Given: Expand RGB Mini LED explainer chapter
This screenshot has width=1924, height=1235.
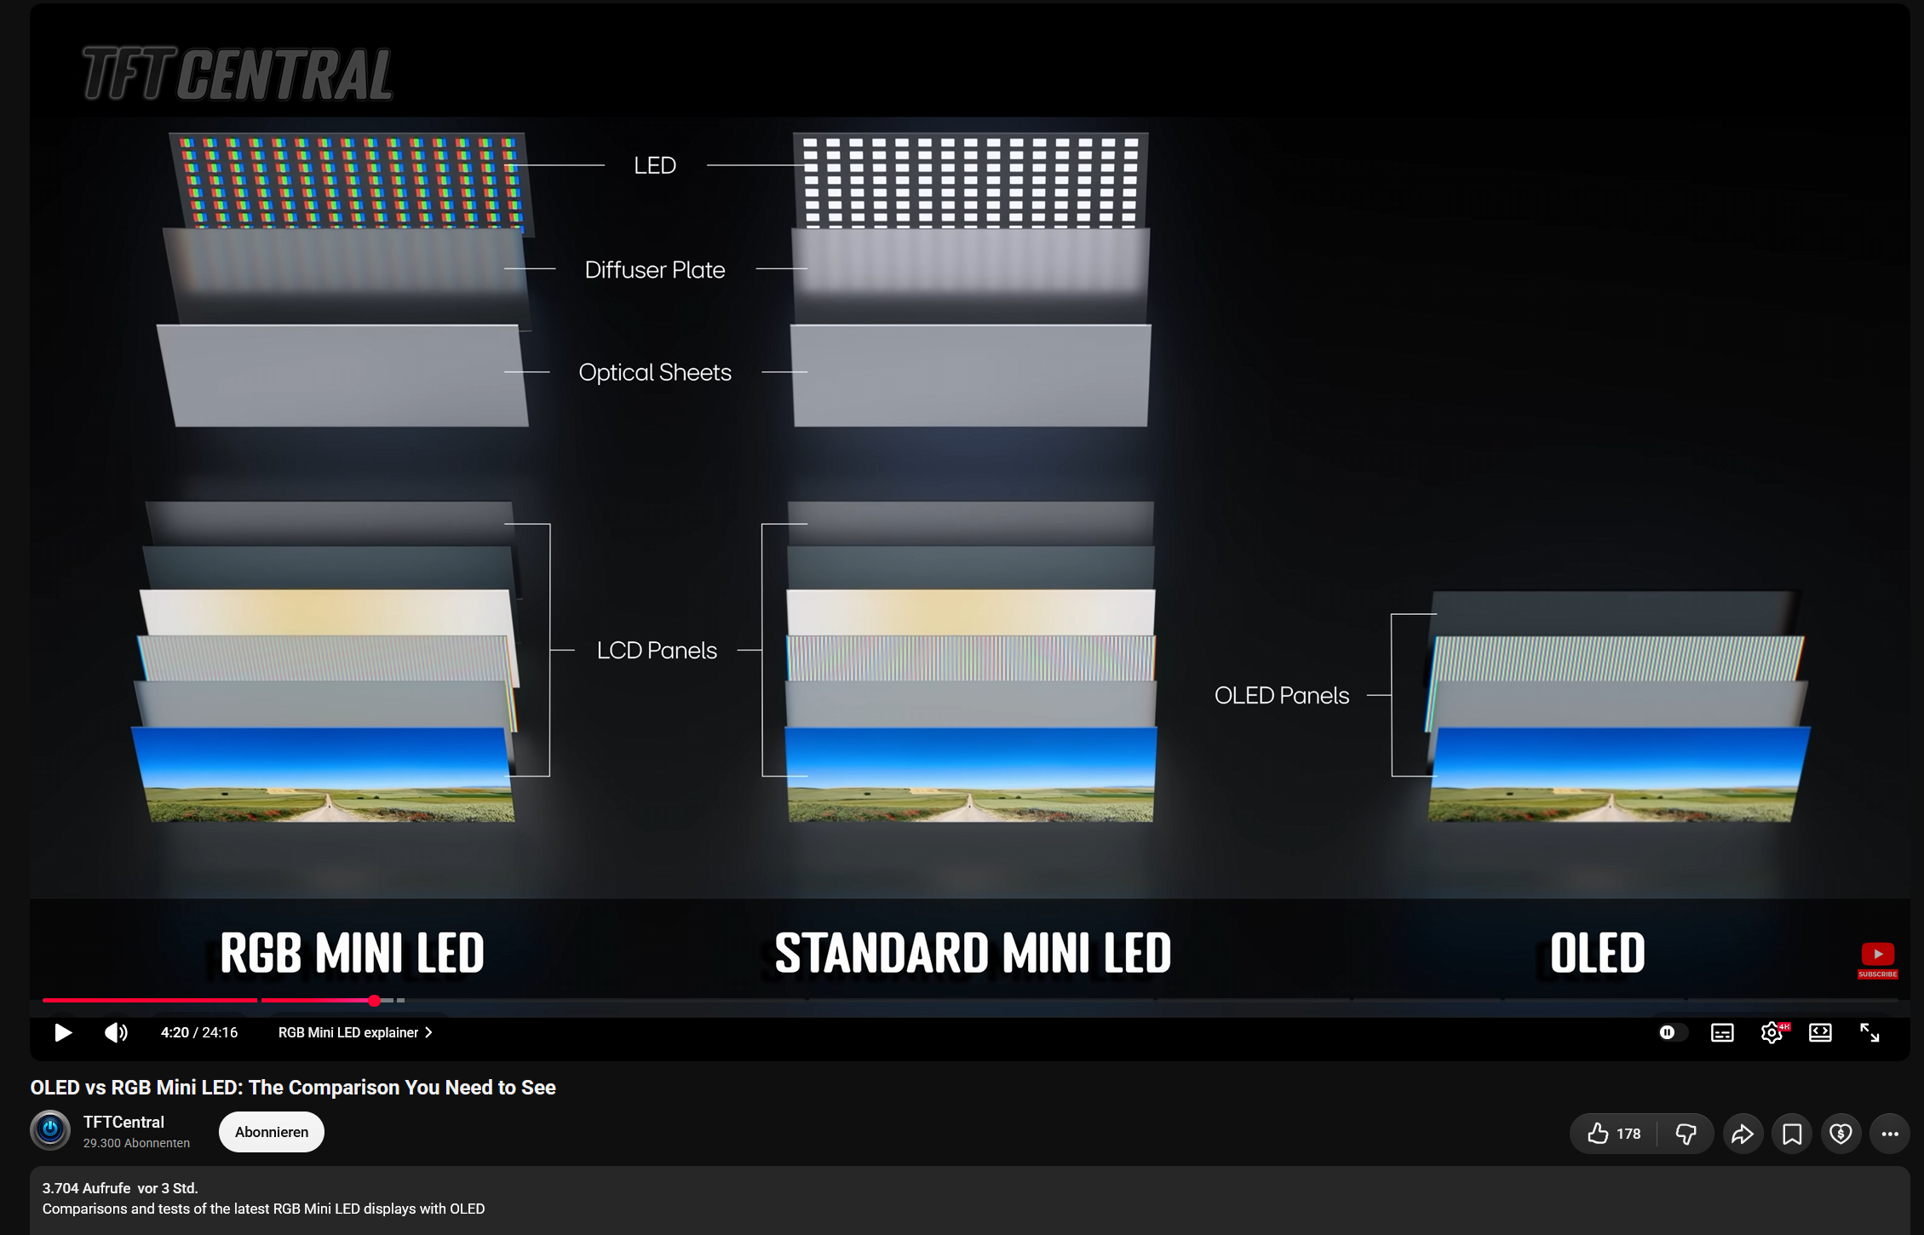Looking at the screenshot, I should pyautogui.click(x=355, y=1032).
